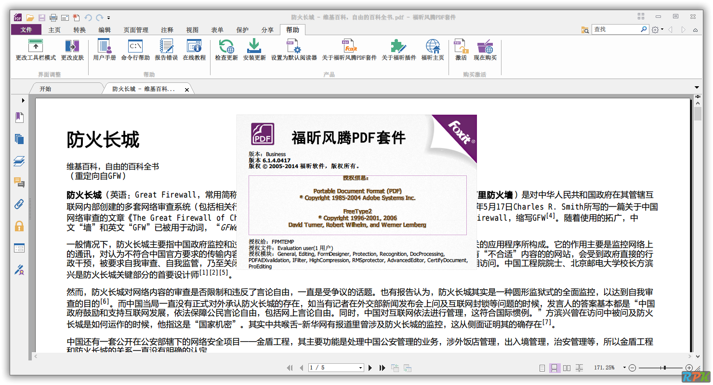Open 福昕主页 homepage button

tap(433, 50)
